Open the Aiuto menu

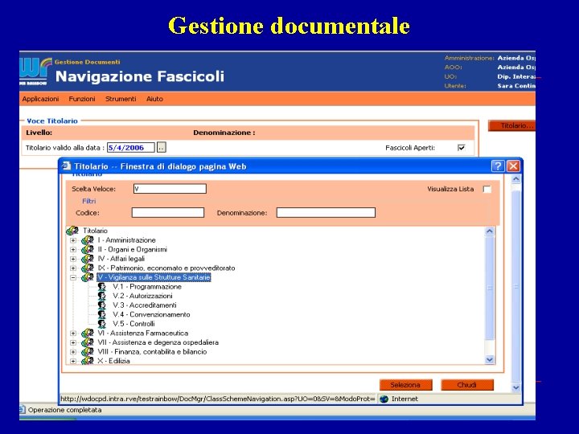[154, 99]
